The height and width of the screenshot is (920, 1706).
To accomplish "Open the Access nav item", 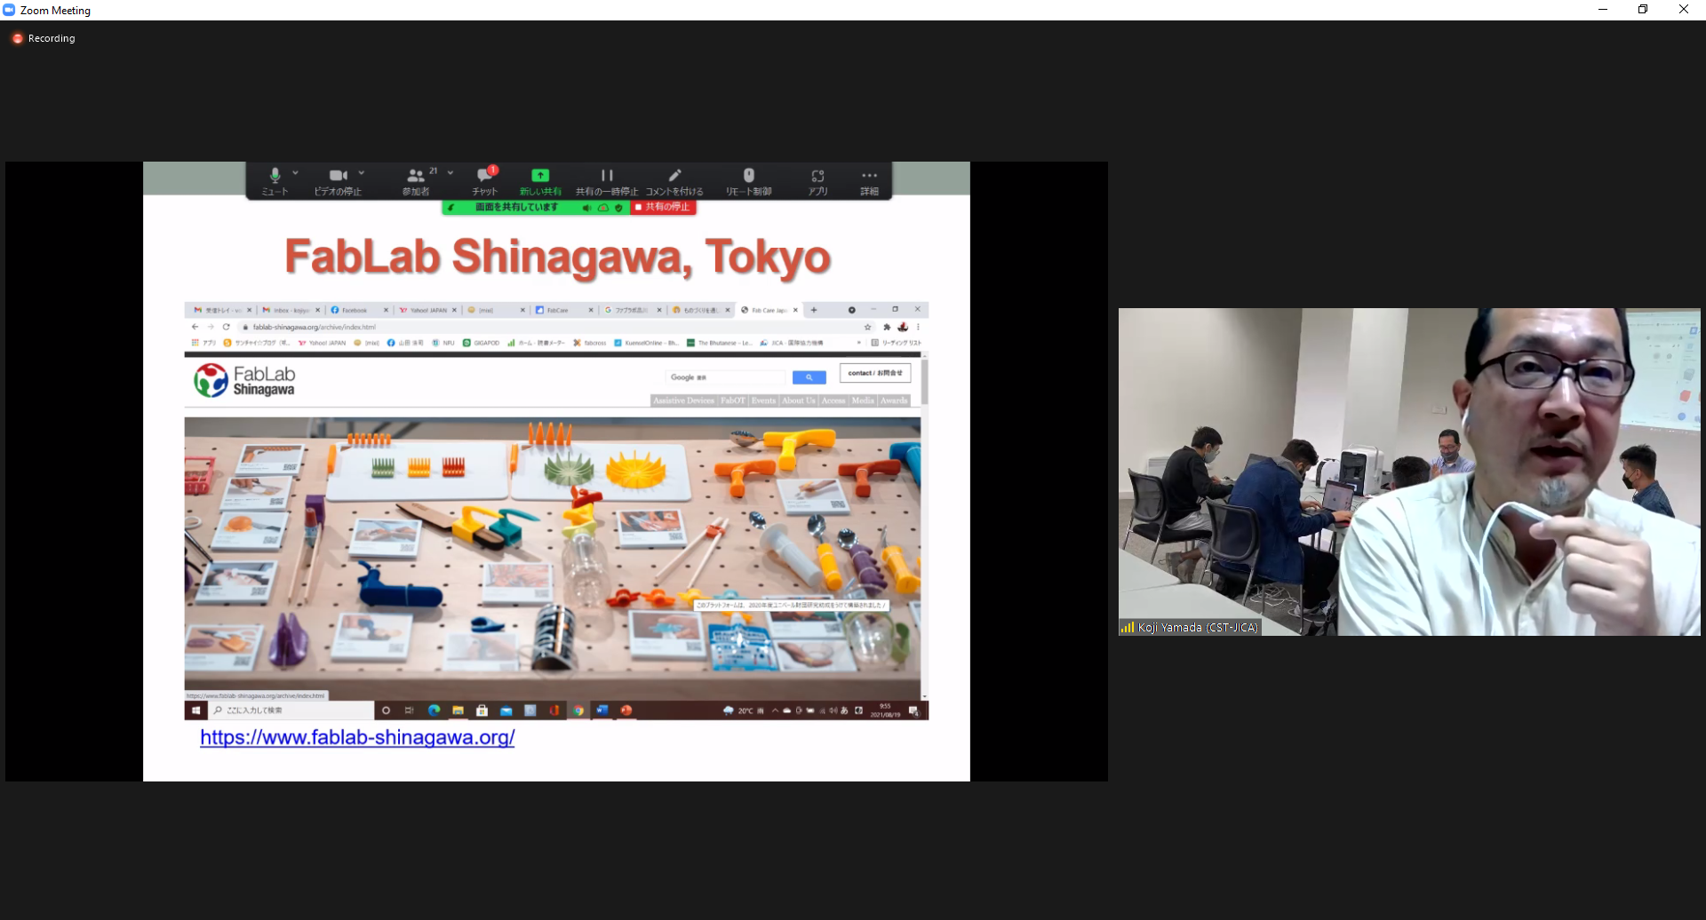I will click(x=833, y=401).
